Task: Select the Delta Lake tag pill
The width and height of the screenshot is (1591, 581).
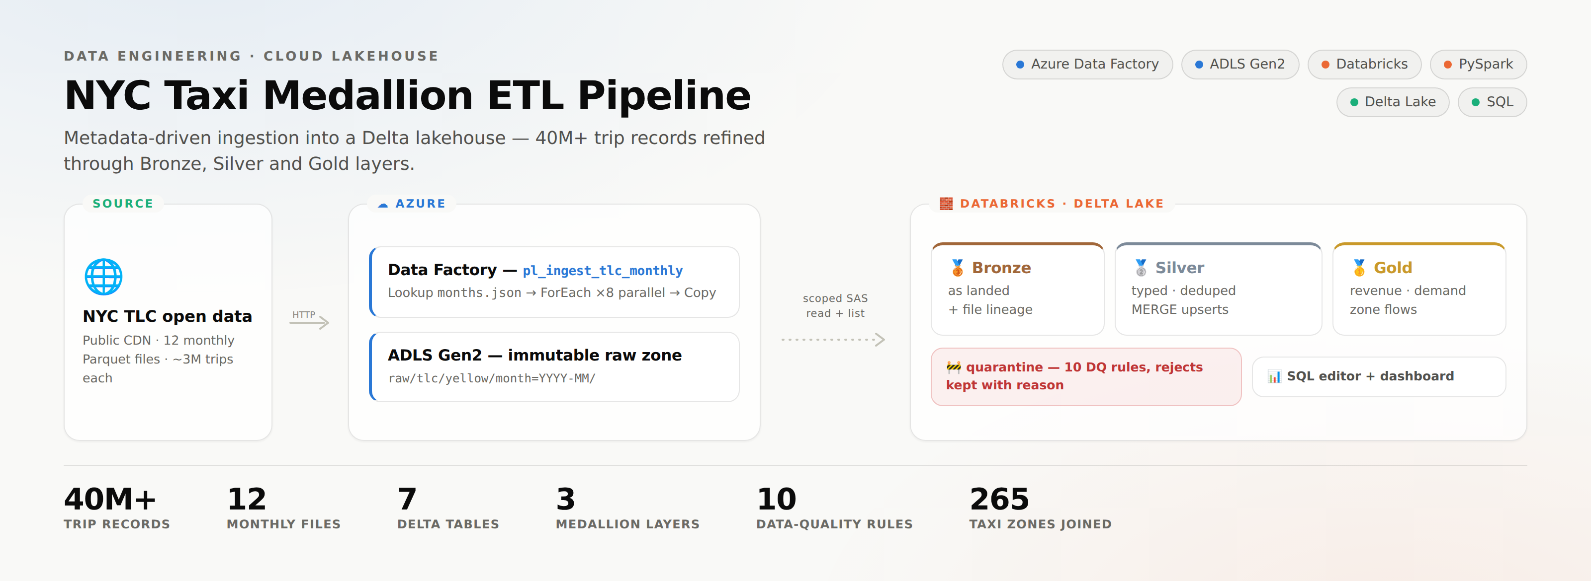Action: coord(1393,102)
